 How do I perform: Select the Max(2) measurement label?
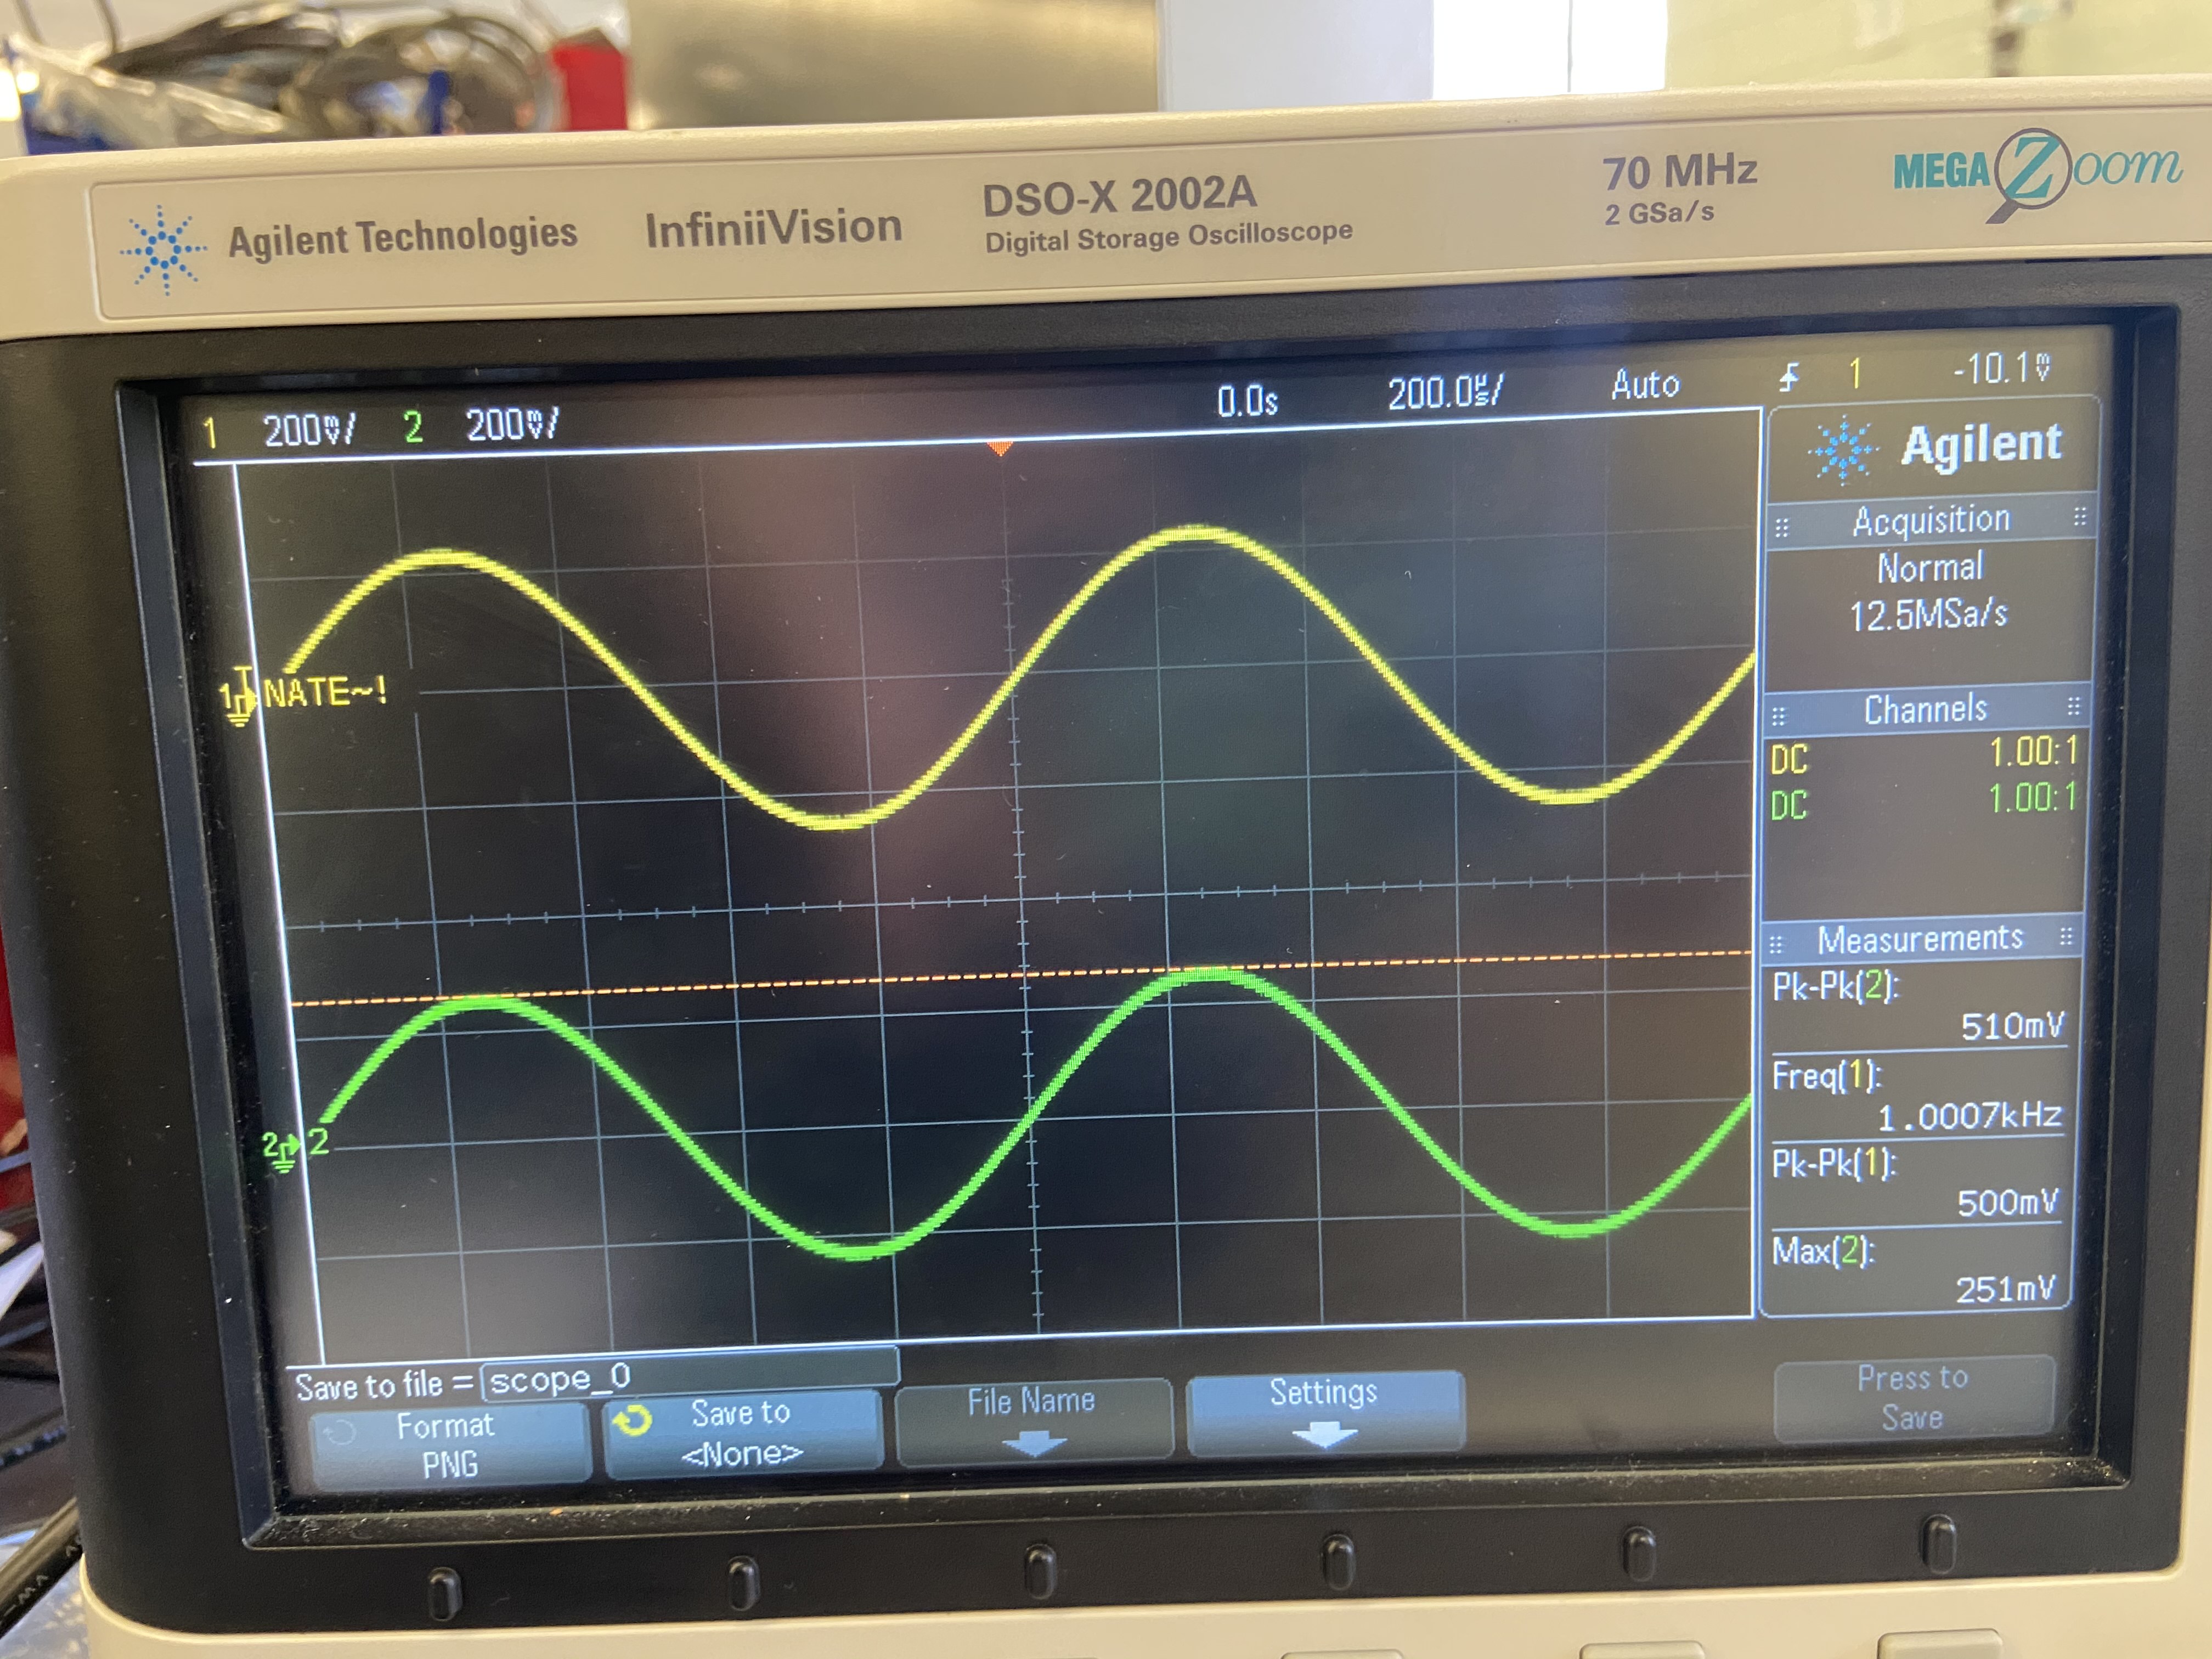coord(1822,1251)
